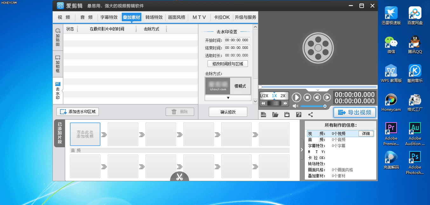Click the 结束时间 time field
Viewport: 430px width, 205px height.
coord(237,48)
